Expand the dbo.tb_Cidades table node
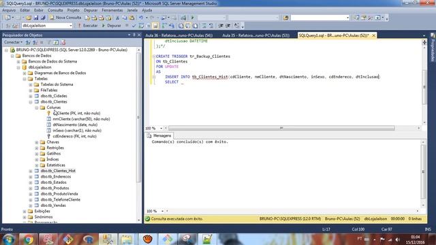 pos(31,96)
